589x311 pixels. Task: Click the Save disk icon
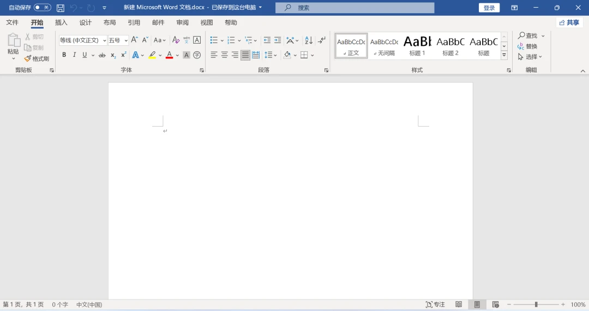[x=60, y=8]
